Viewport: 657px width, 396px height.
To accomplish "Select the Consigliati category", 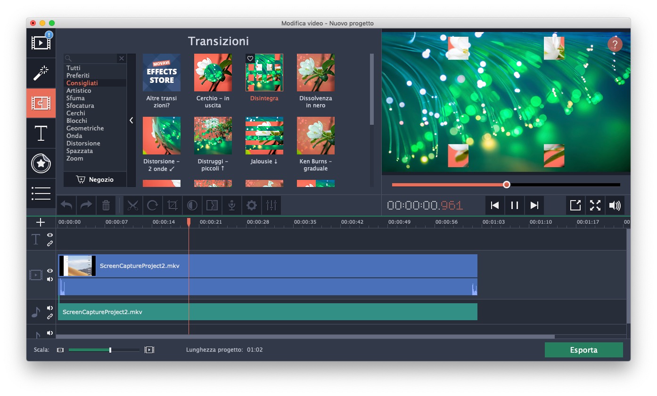I will [x=82, y=83].
